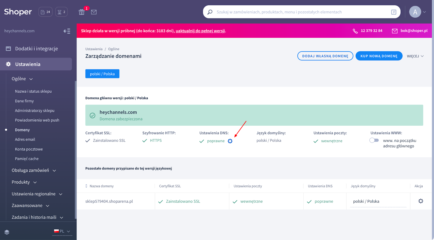Click heychannels.com store name in sidebar
434x240 pixels.
[20, 31]
